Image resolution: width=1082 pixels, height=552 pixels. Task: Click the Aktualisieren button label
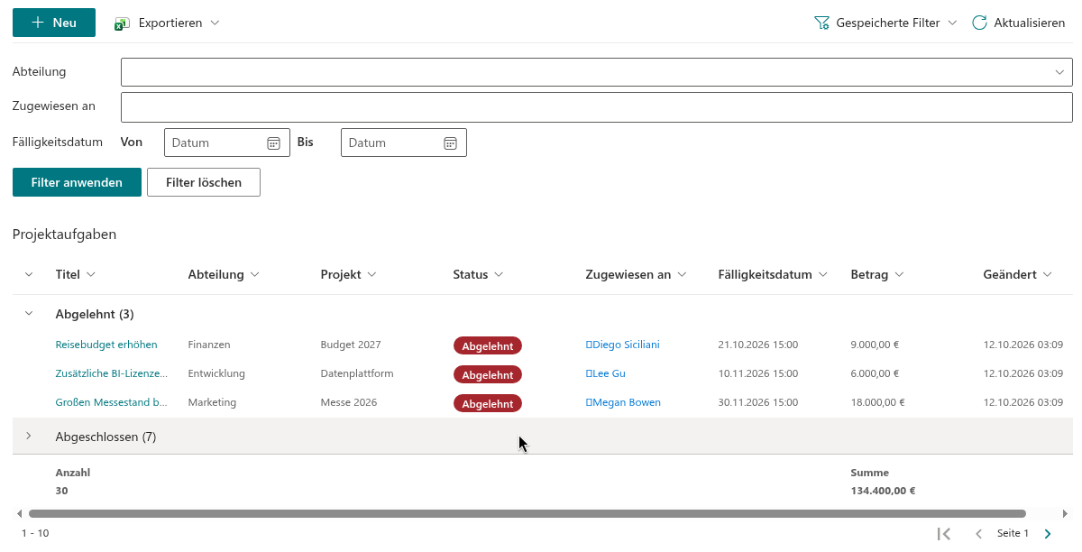click(1030, 23)
